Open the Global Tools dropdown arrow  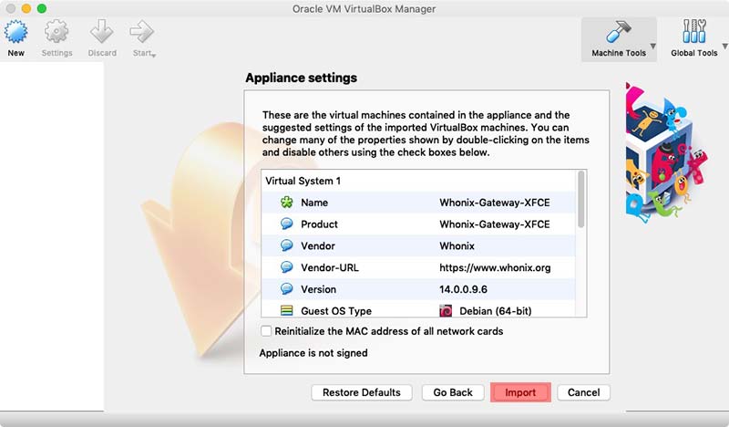(x=724, y=47)
